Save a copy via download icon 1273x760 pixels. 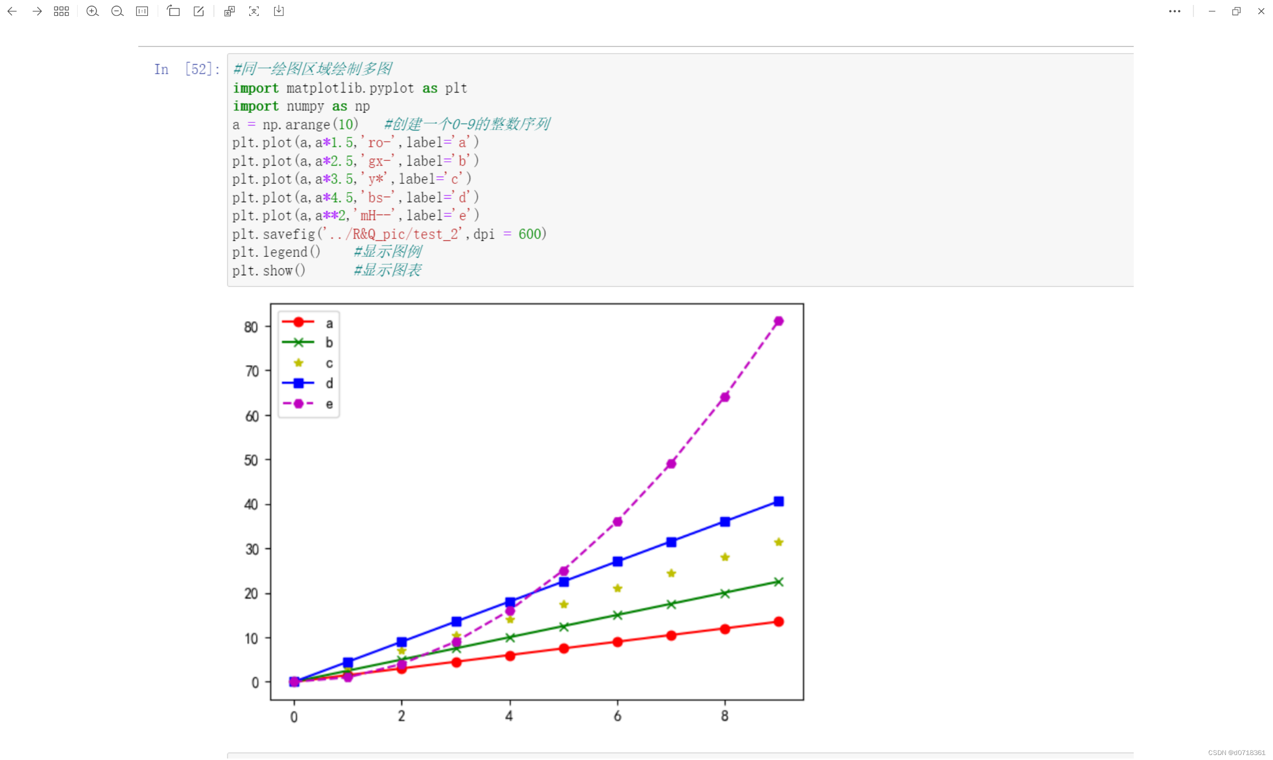(x=279, y=11)
